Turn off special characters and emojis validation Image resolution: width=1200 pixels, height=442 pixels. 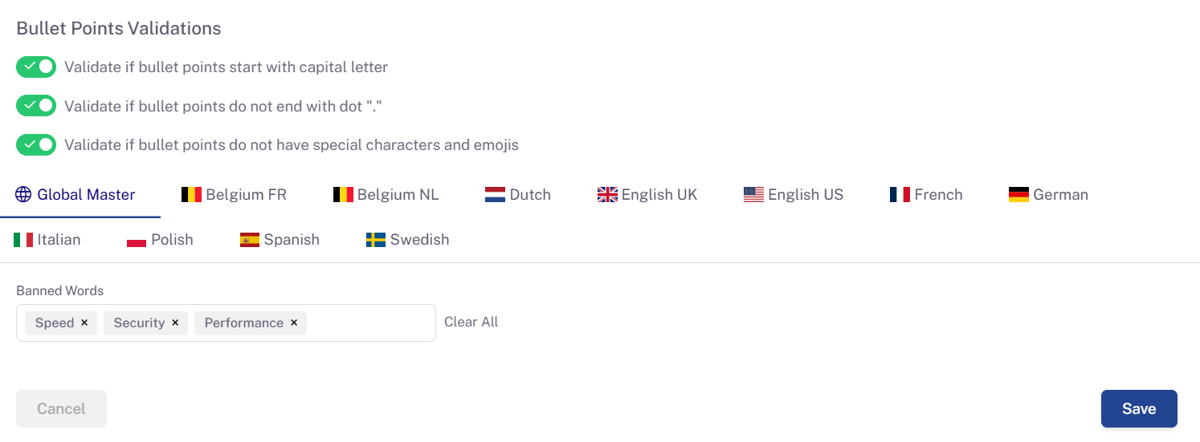click(36, 144)
